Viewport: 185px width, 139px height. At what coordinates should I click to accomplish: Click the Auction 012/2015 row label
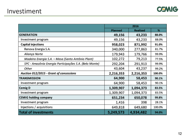48,73
